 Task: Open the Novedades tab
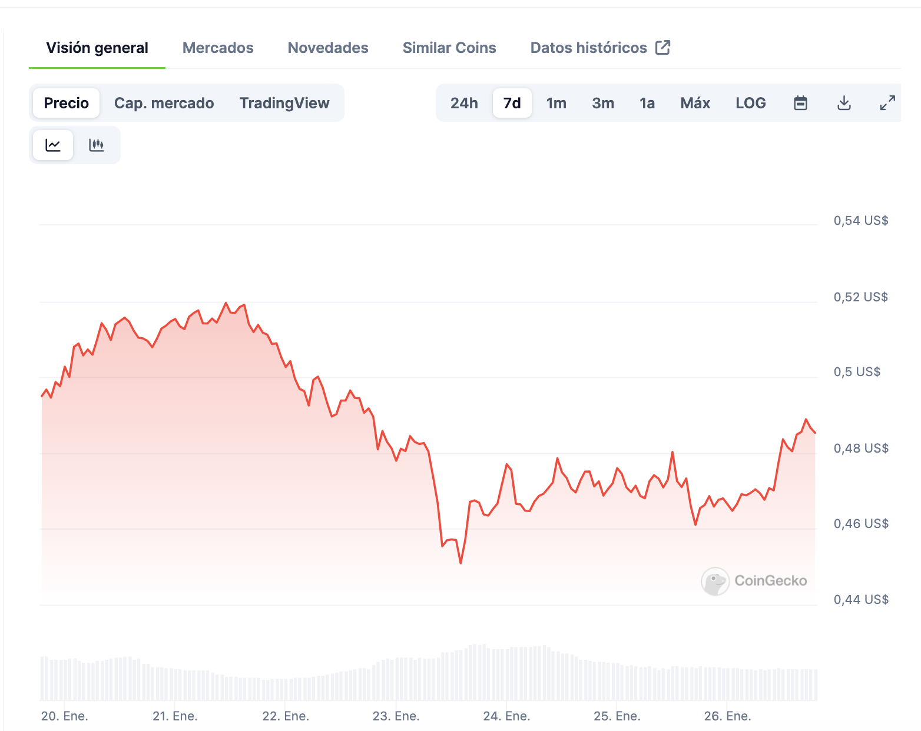(x=328, y=48)
